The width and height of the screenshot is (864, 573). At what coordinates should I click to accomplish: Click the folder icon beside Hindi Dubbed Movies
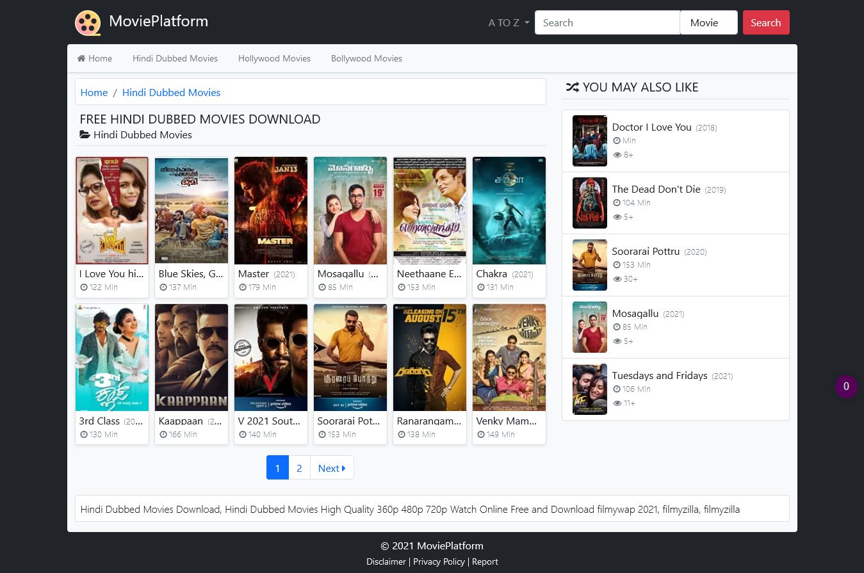tap(85, 134)
